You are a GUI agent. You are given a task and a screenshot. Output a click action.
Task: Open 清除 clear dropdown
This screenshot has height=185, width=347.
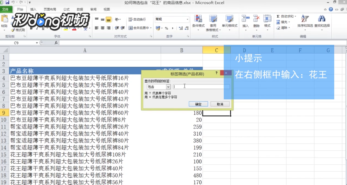click(x=283, y=28)
